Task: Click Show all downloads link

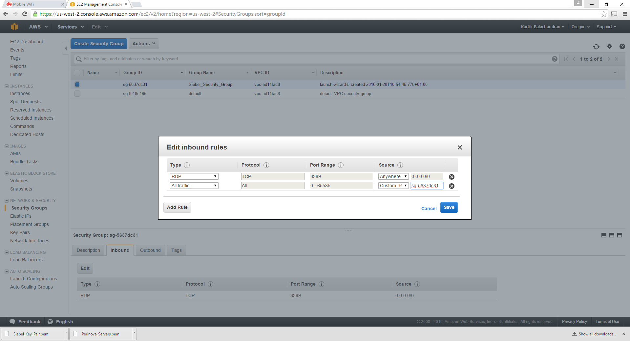Action: point(597,334)
